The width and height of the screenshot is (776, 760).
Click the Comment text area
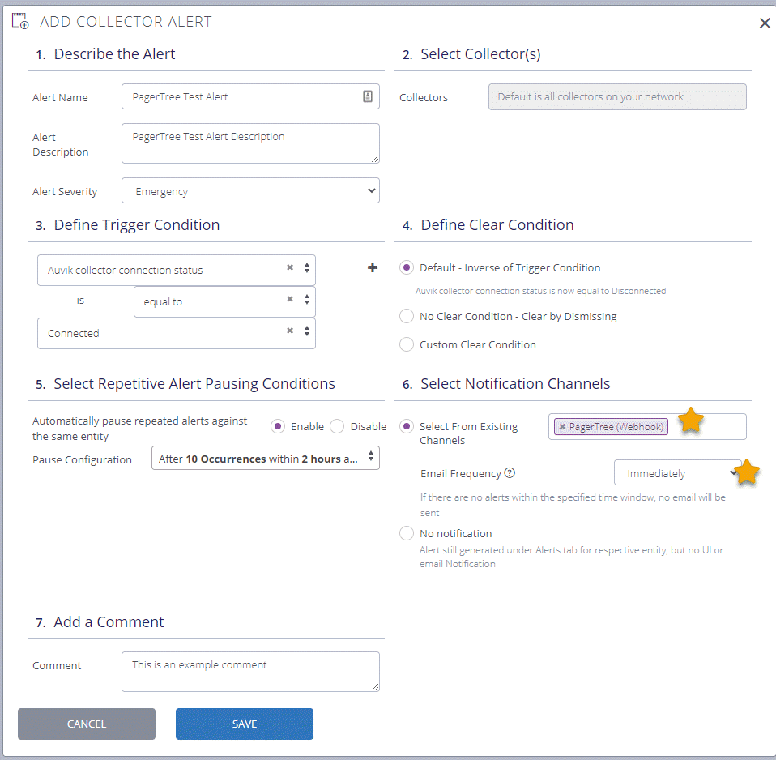pos(250,672)
